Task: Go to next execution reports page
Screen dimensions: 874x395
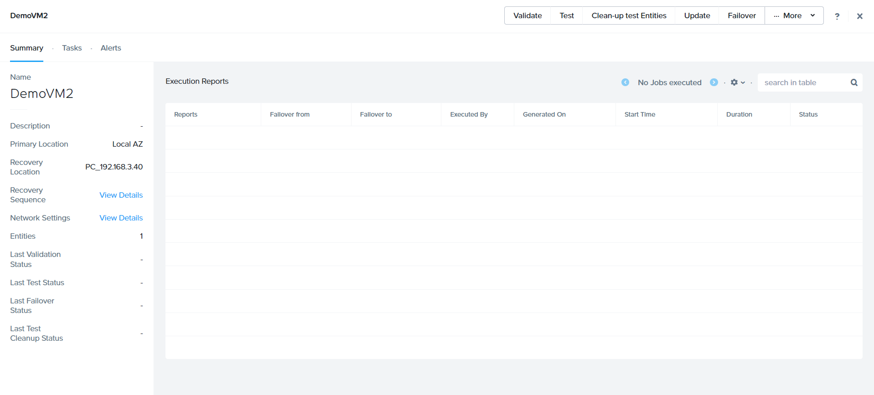Action: pyautogui.click(x=714, y=82)
